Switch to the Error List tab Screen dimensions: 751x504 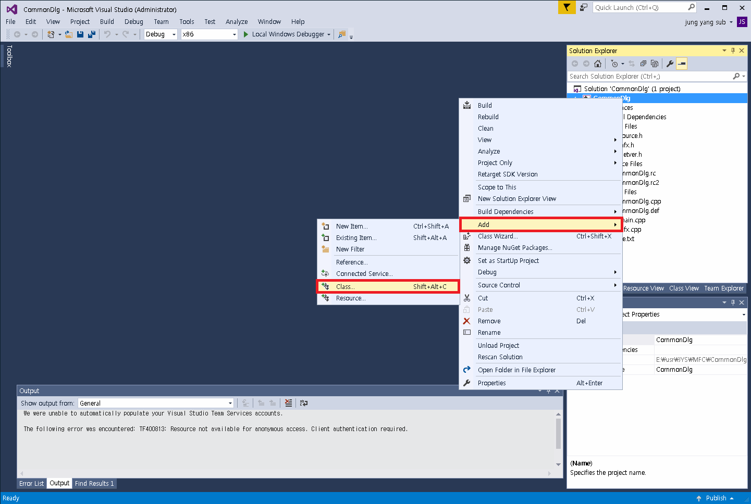[32, 484]
